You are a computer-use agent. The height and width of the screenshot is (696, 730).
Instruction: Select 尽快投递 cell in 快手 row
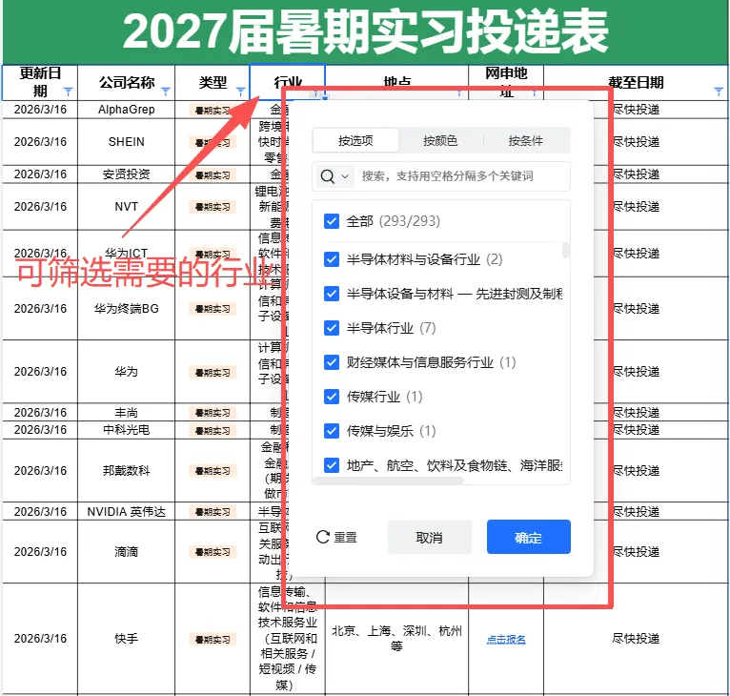pyautogui.click(x=636, y=639)
